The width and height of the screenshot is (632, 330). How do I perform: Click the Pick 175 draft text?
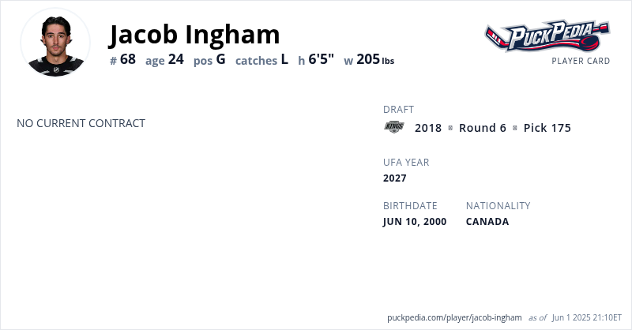click(x=547, y=128)
